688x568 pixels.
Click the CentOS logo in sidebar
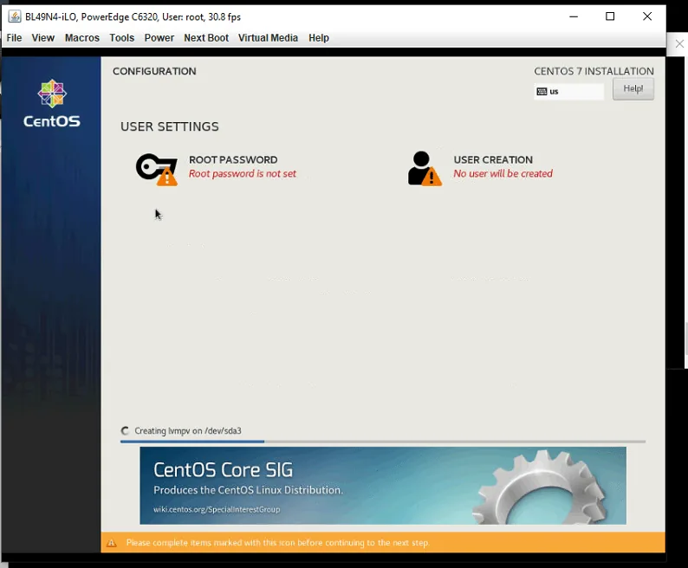coord(52,104)
